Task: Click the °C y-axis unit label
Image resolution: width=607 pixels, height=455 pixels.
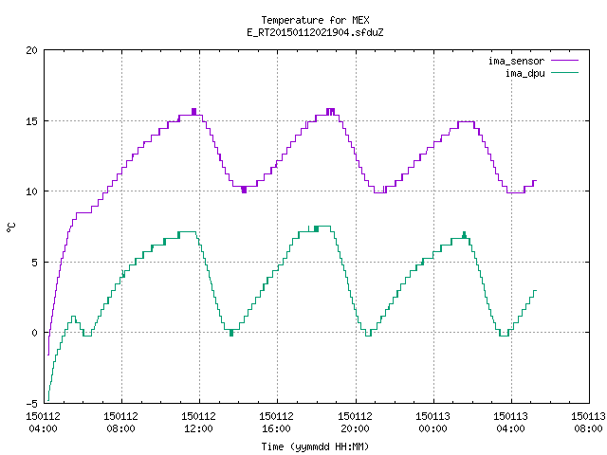Action: 10,227
